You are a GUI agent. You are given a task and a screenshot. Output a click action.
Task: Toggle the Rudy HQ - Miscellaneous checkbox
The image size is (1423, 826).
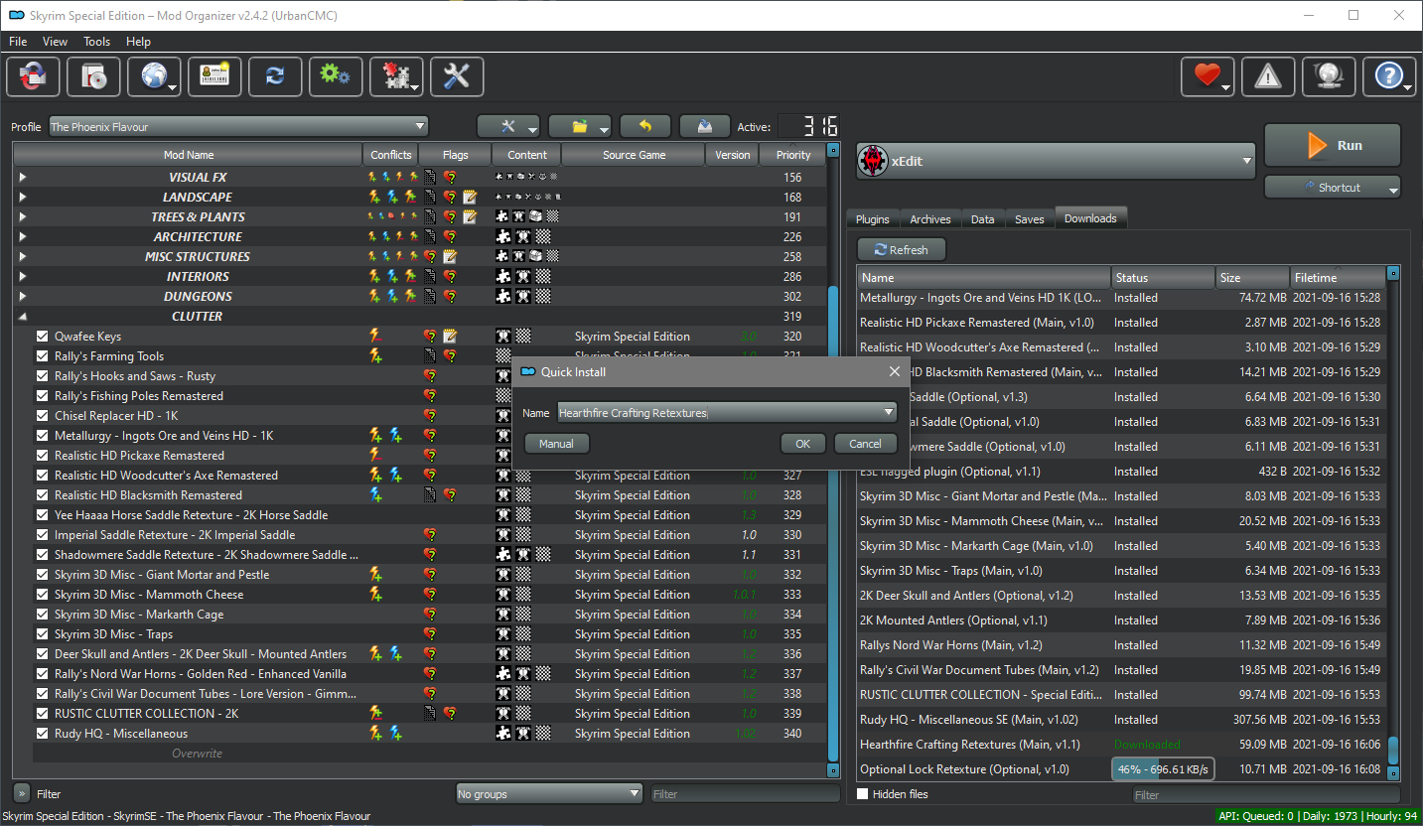coord(42,734)
